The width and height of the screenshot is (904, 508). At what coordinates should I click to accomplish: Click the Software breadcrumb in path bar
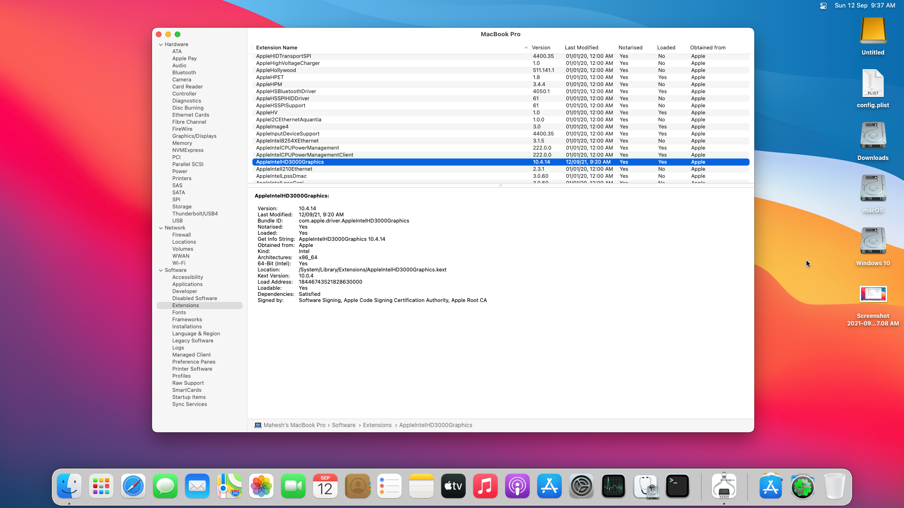pyautogui.click(x=343, y=425)
